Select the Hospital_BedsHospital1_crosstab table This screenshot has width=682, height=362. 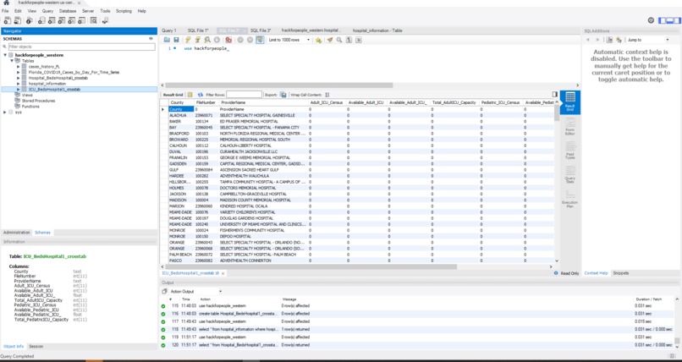tap(58, 78)
